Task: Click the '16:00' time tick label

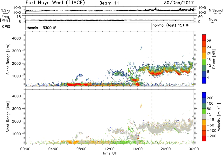Action: pos(137,149)
